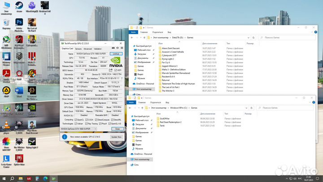Open Файл menu in Data2Tb (D:) window
The height and width of the screenshot is (182, 323).
(x=134, y=32)
